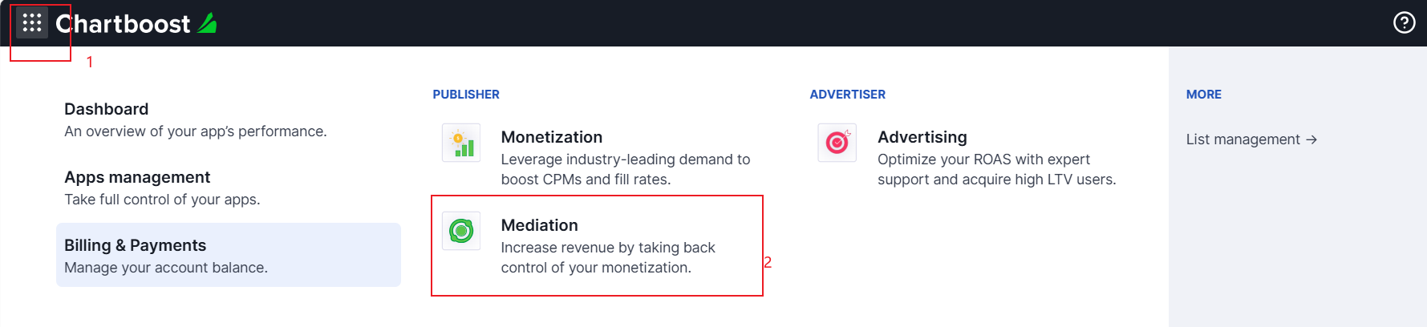This screenshot has width=1427, height=327.
Task: Click the arrow beside List management
Action: pos(1311,139)
